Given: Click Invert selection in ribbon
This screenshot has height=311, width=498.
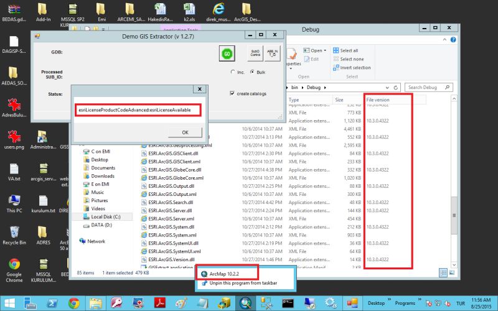Looking at the screenshot, I should (352, 68).
